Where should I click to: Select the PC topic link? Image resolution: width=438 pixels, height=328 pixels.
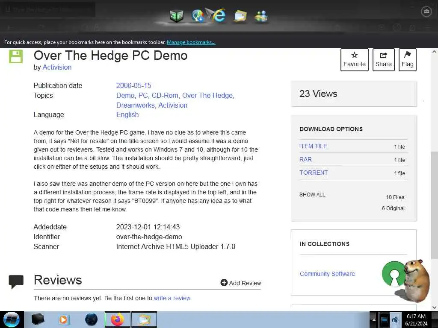[143, 95]
